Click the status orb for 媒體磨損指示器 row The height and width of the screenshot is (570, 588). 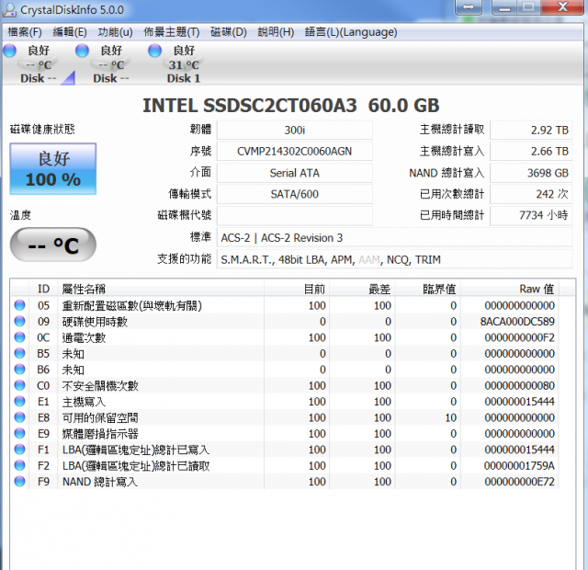(19, 433)
